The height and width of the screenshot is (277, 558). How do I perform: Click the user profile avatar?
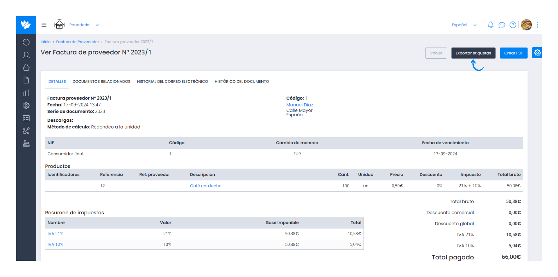pyautogui.click(x=526, y=25)
